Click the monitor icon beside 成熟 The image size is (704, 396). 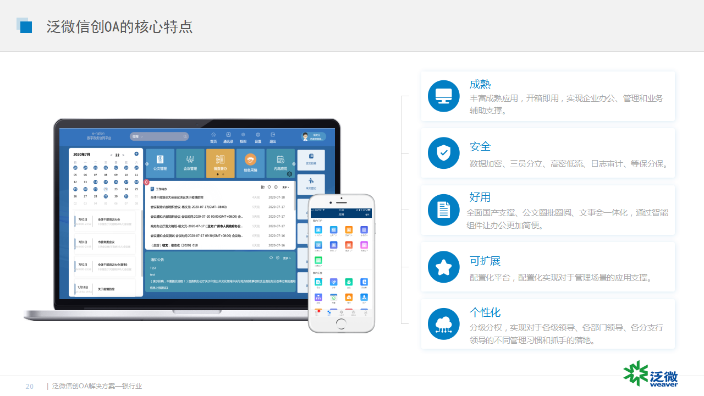tap(443, 96)
